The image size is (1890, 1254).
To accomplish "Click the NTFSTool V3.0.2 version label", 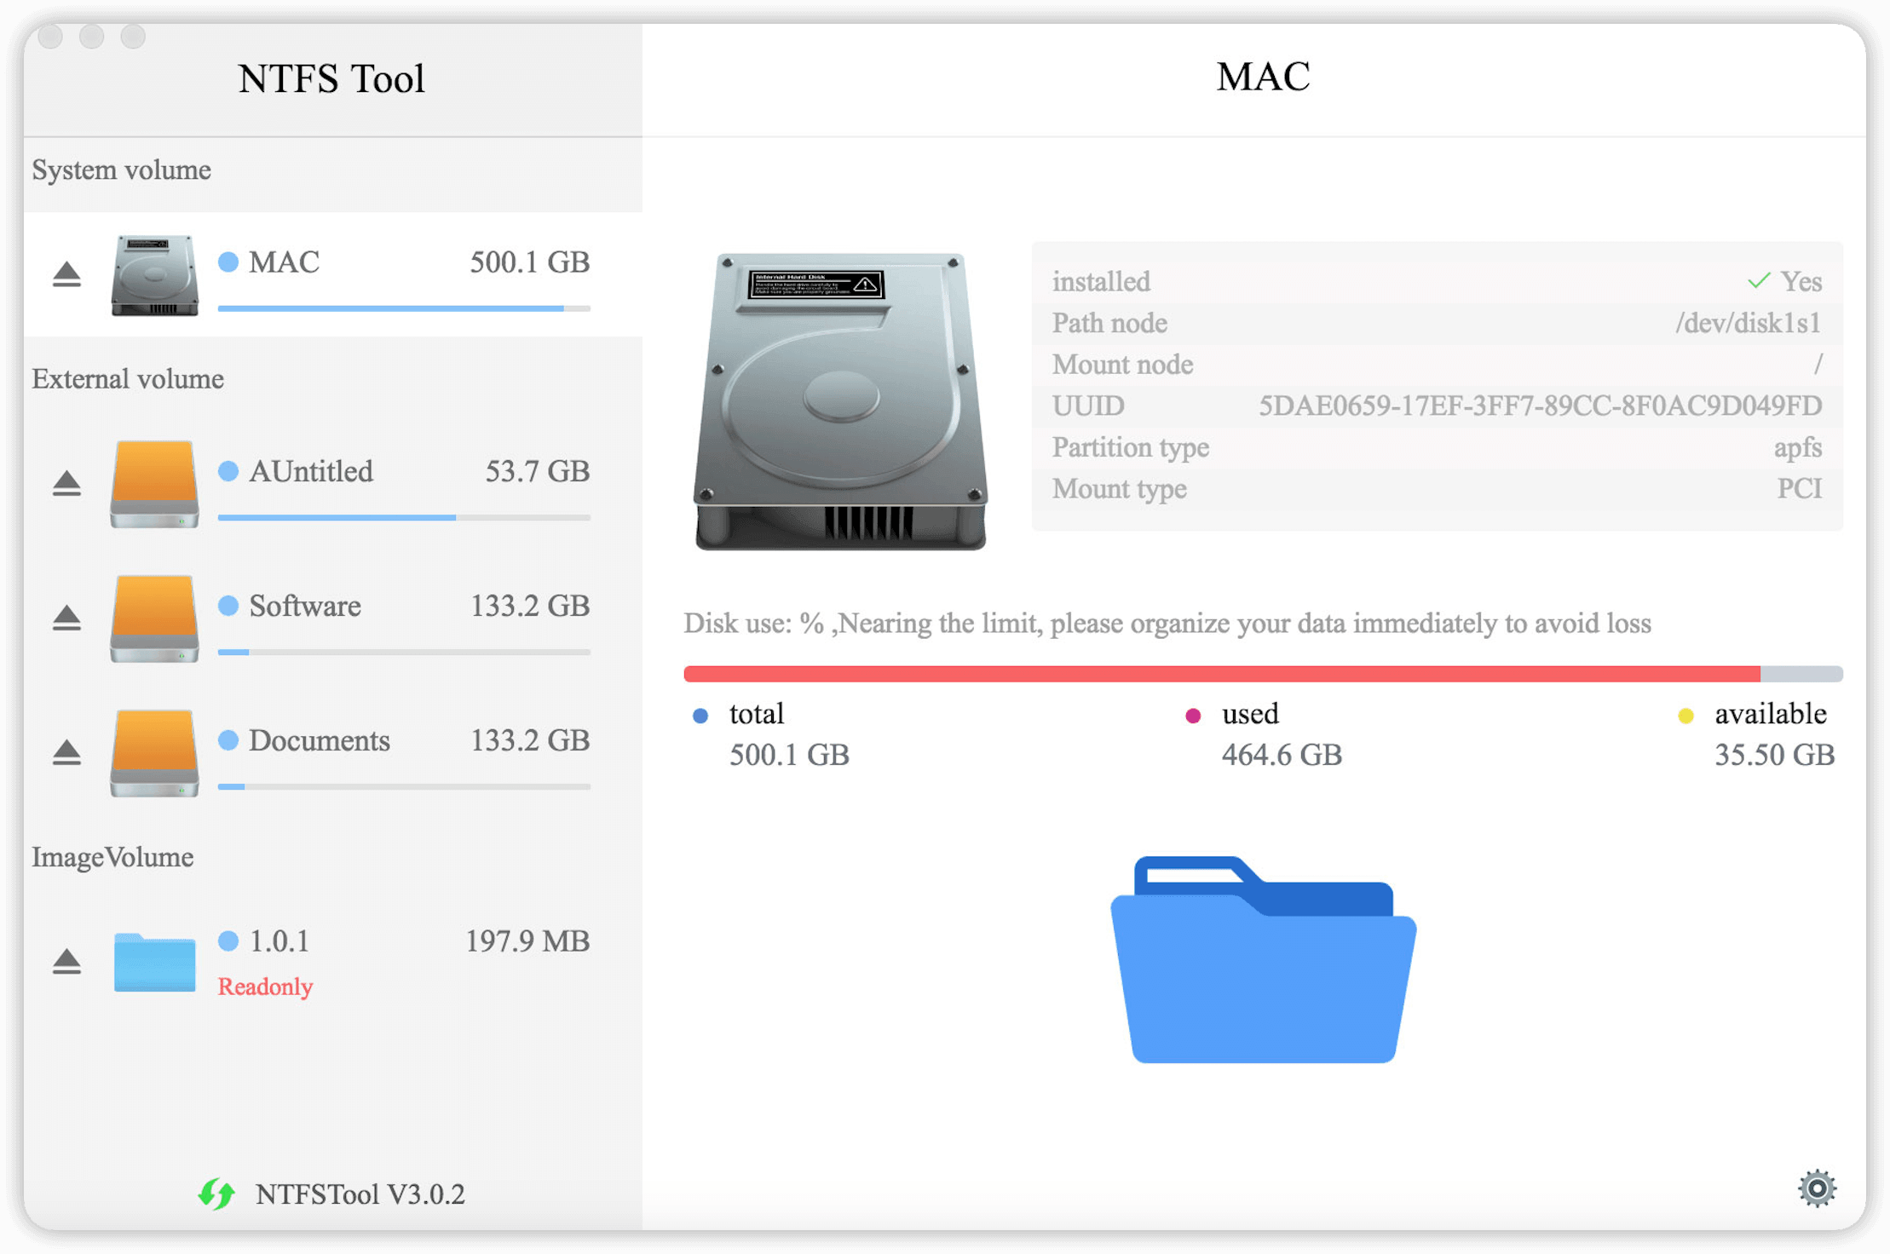I will coord(360,1194).
